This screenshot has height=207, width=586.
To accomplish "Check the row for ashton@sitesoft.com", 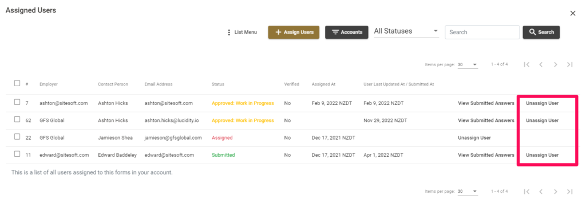I will pos(17,103).
